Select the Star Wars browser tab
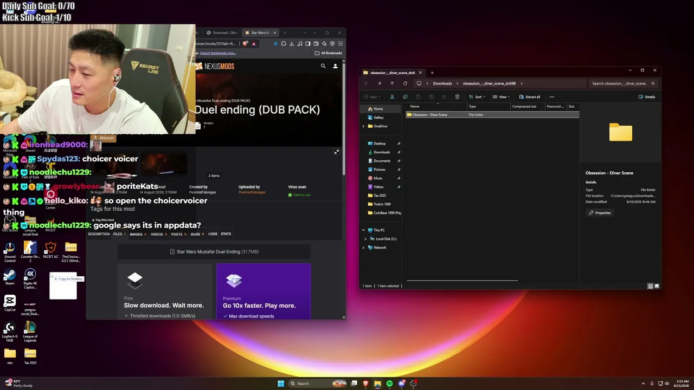The width and height of the screenshot is (694, 390). point(260,32)
